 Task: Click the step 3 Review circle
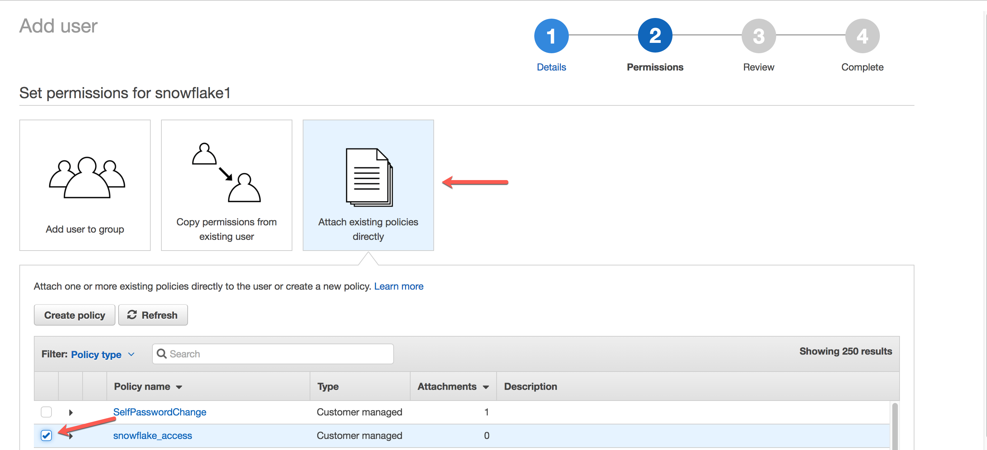pyautogui.click(x=759, y=36)
